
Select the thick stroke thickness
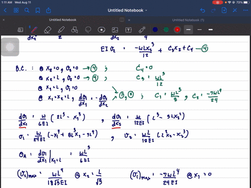pyautogui.click(x=211, y=30)
